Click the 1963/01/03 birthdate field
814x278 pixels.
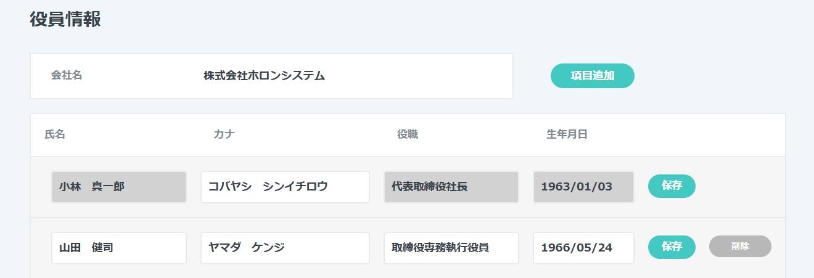pyautogui.click(x=583, y=187)
